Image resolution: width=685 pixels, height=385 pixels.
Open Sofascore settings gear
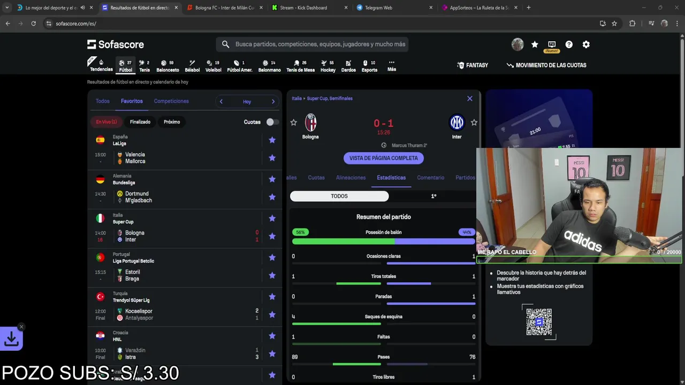586,44
